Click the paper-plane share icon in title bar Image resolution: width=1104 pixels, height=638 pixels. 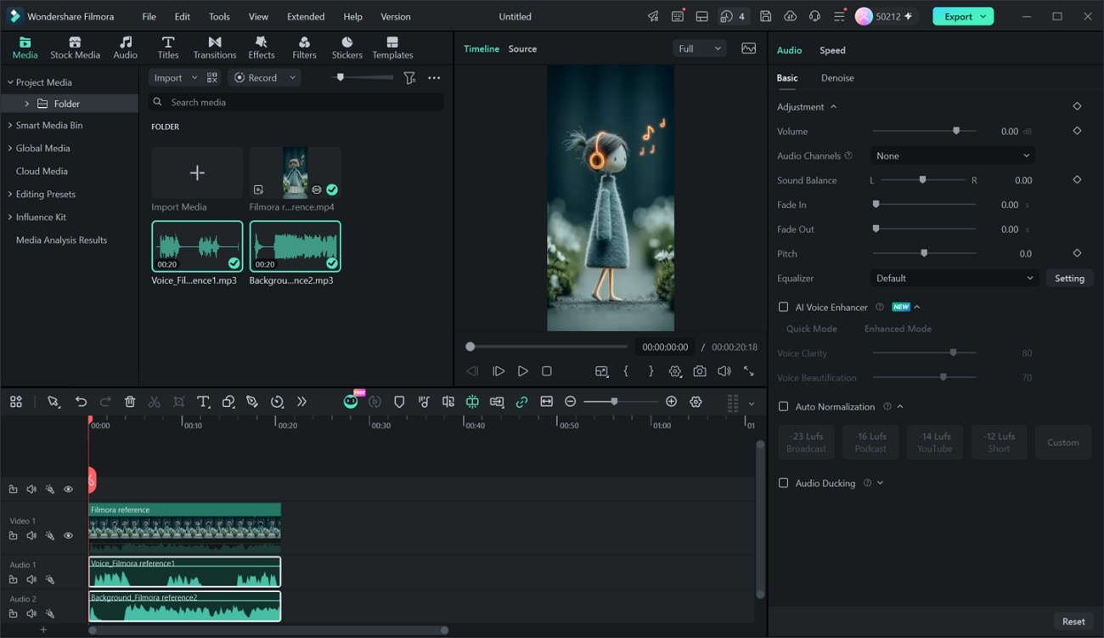coord(652,16)
